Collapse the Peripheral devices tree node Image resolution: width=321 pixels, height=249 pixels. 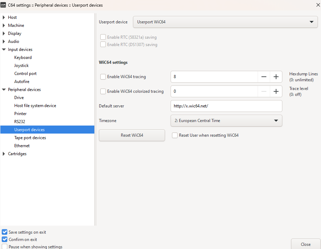(4, 90)
